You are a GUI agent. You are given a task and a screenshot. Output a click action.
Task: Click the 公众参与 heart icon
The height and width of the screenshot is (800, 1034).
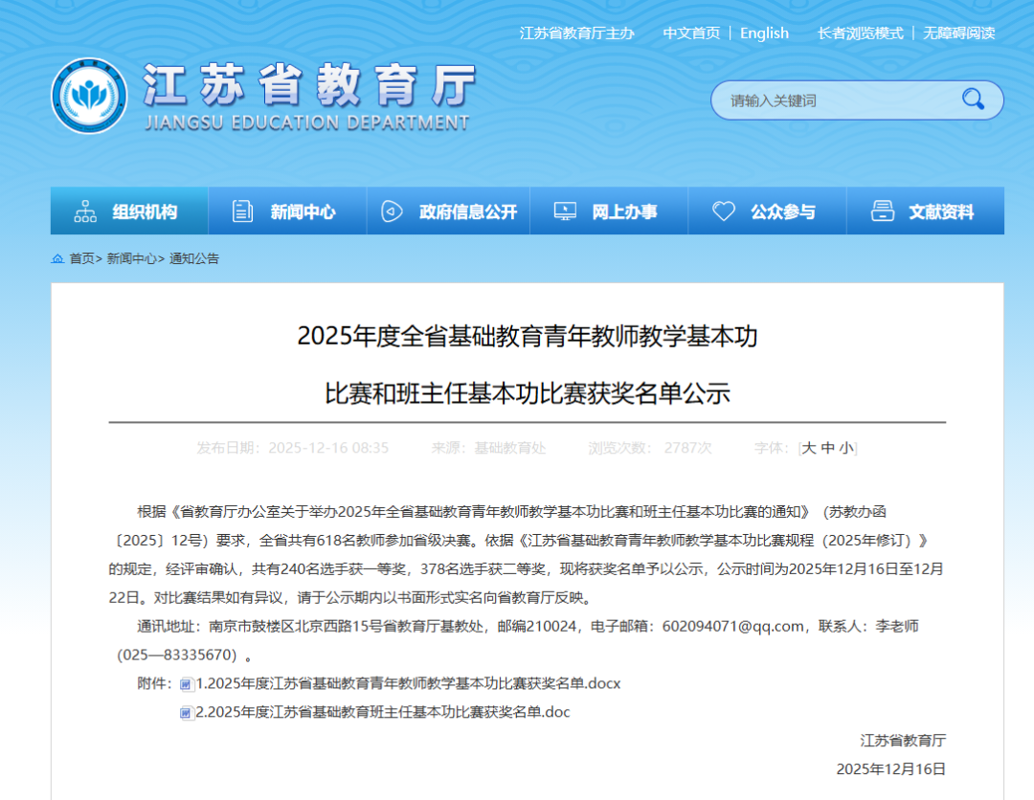click(x=724, y=211)
